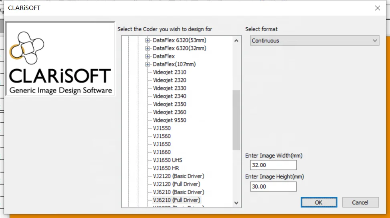This screenshot has width=390, height=218.
Task: Confirm with the OK button
Action: (x=319, y=202)
